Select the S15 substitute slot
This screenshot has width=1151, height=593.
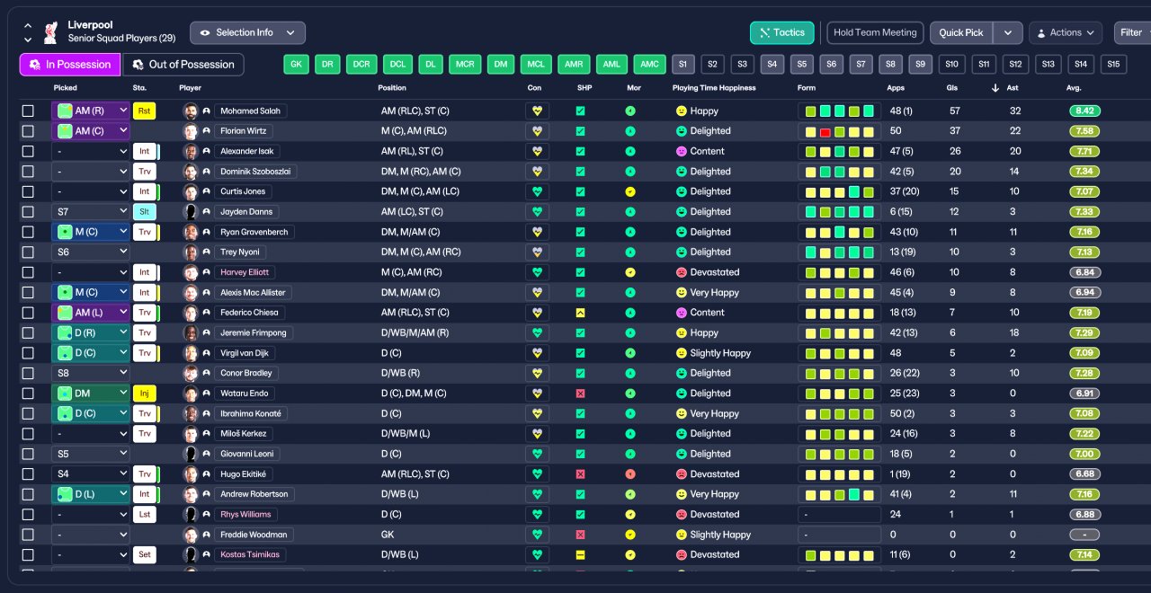[x=1113, y=64]
